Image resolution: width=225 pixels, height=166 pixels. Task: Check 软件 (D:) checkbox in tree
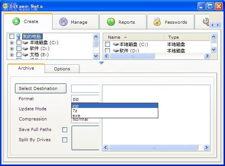pos(19,49)
